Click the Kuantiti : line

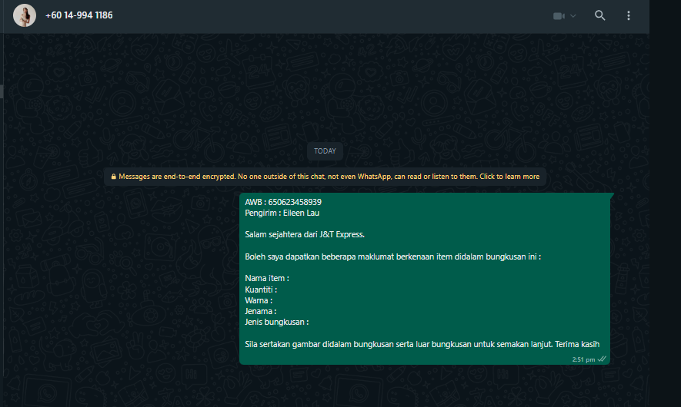coord(261,290)
